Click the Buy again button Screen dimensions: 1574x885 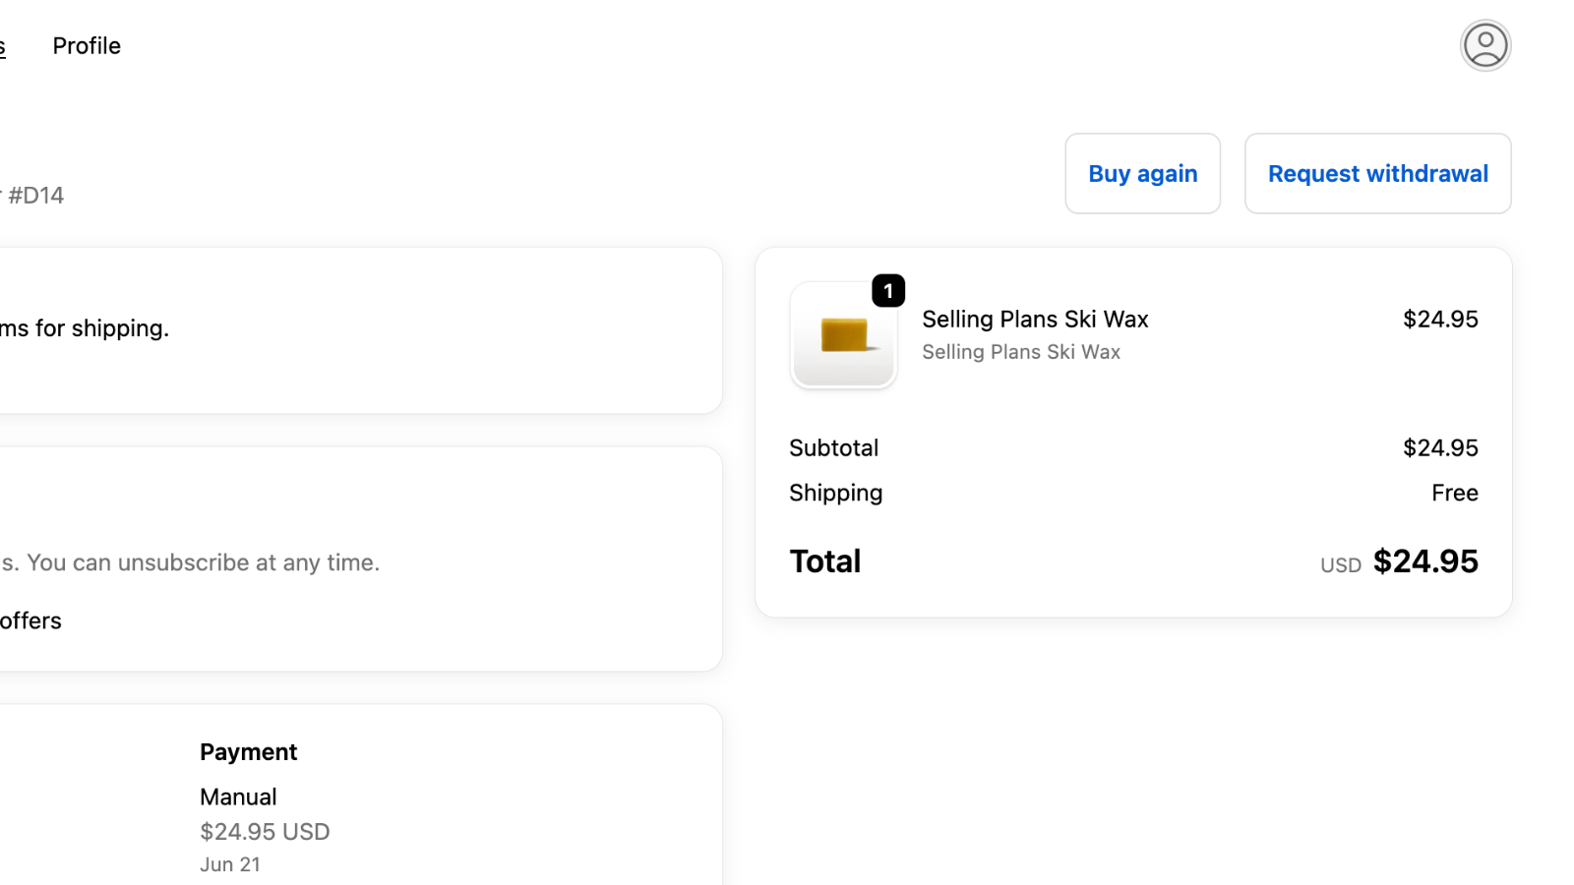(x=1142, y=174)
